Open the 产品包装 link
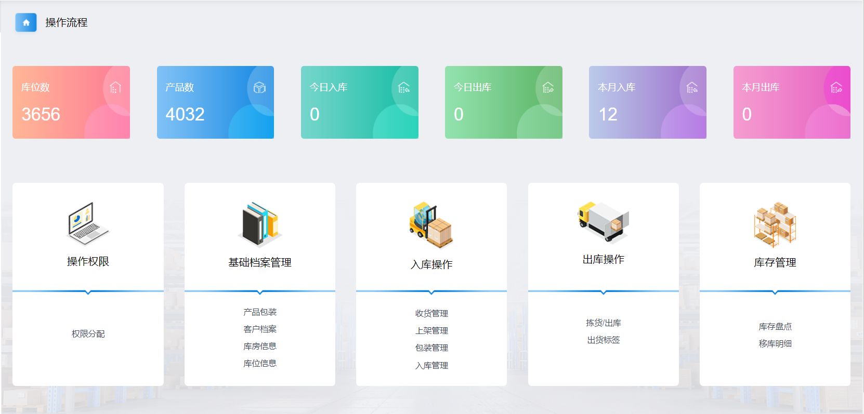The width and height of the screenshot is (864, 414). pyautogui.click(x=260, y=312)
